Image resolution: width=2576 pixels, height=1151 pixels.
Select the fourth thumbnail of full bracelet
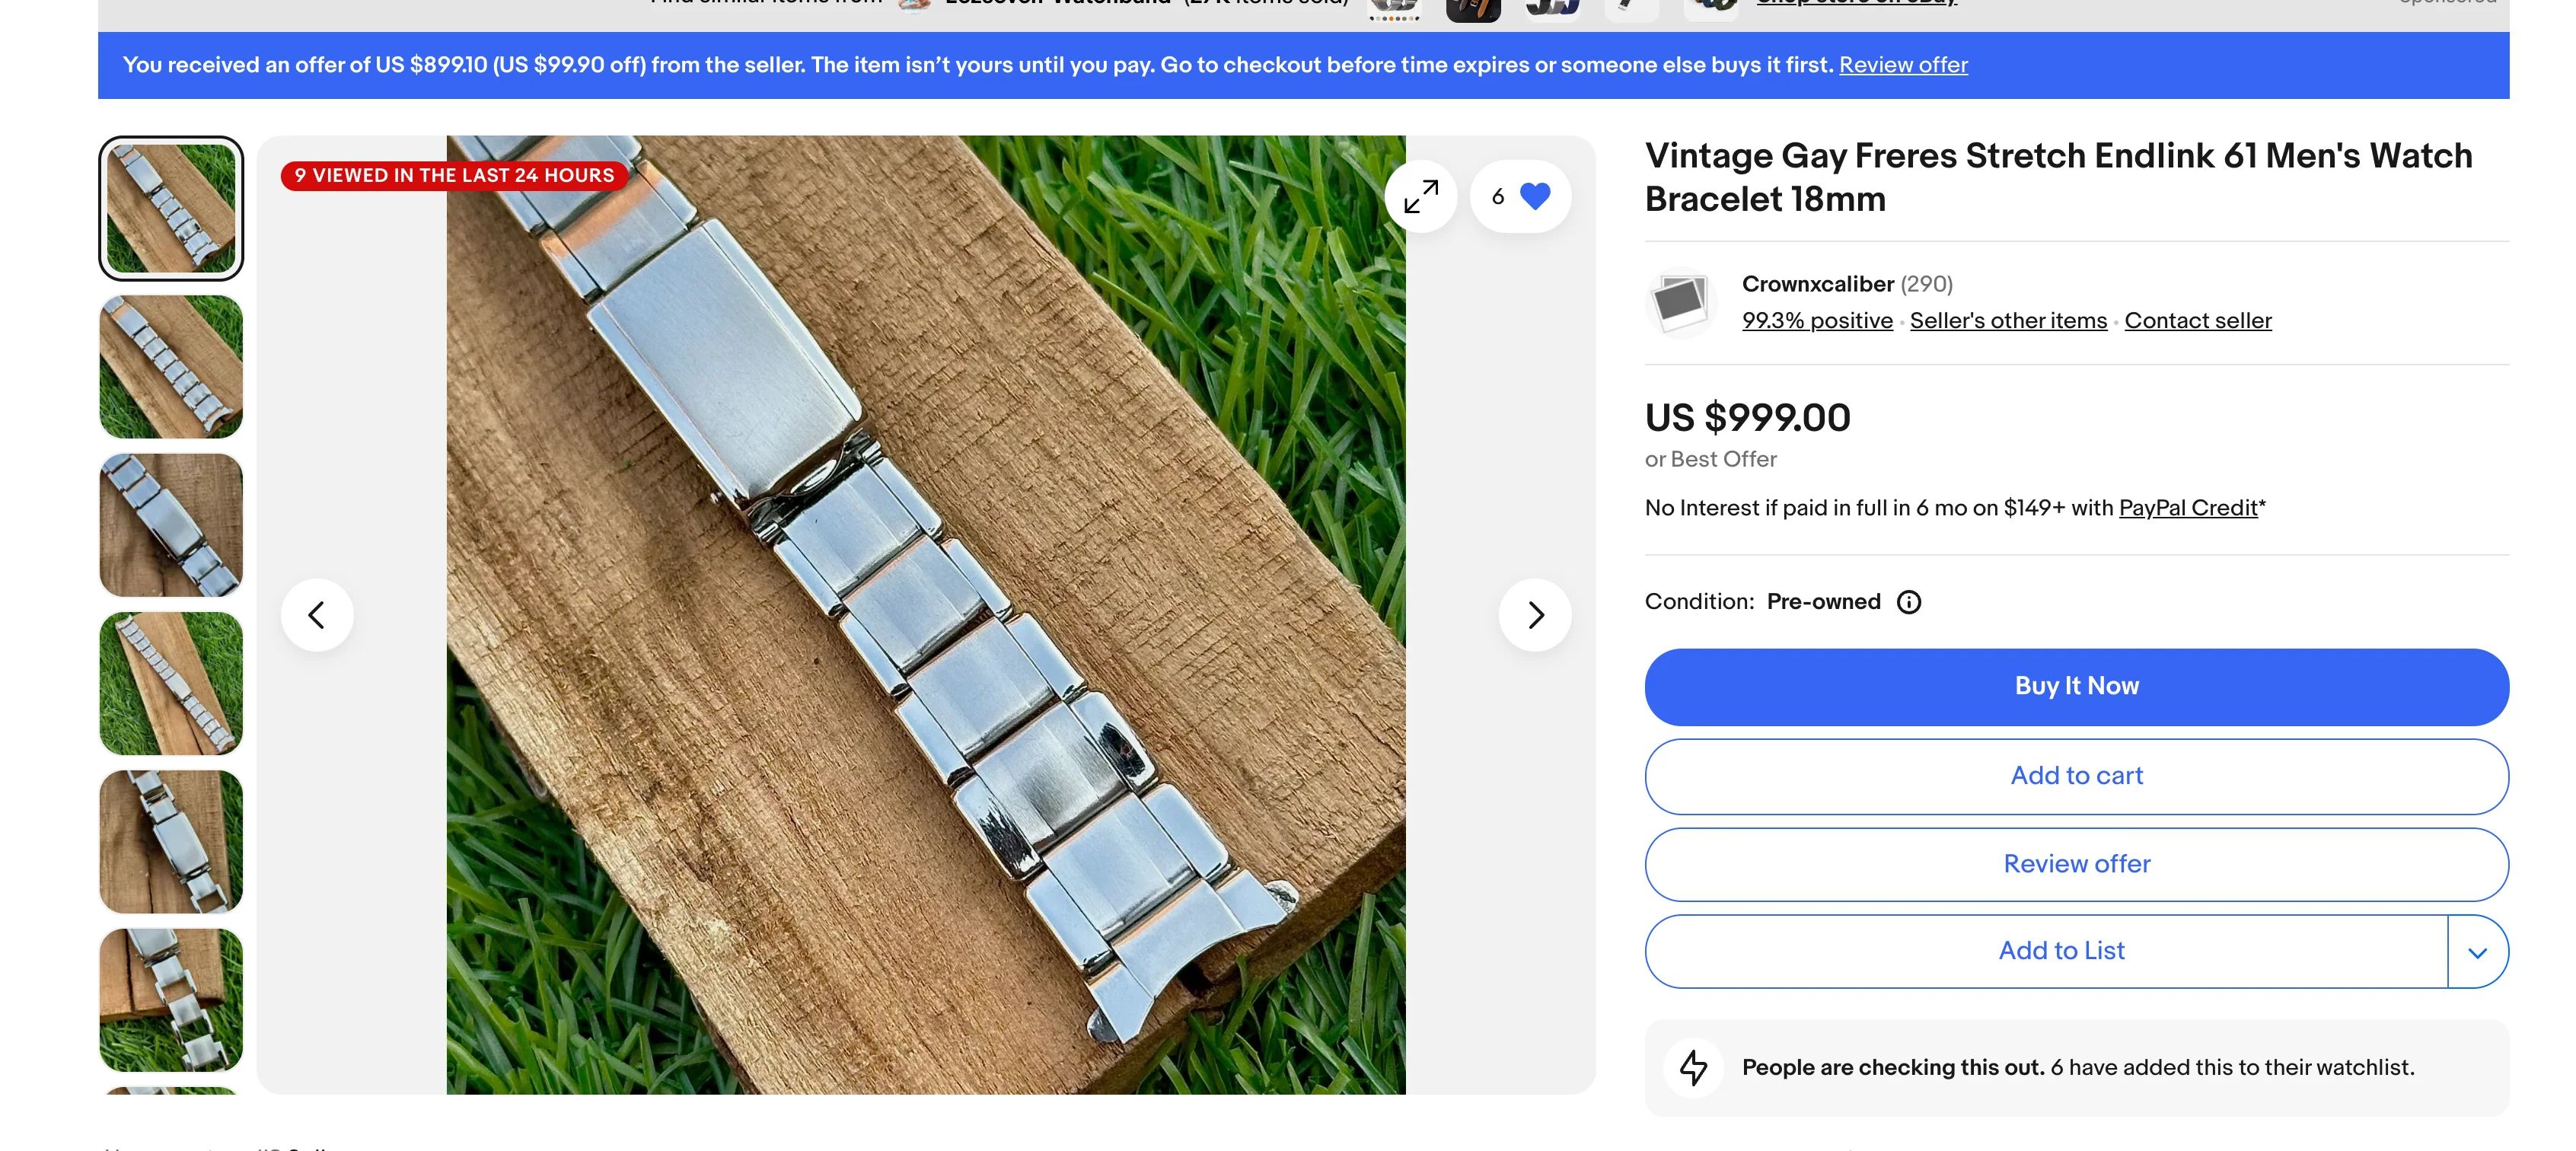pyautogui.click(x=171, y=683)
